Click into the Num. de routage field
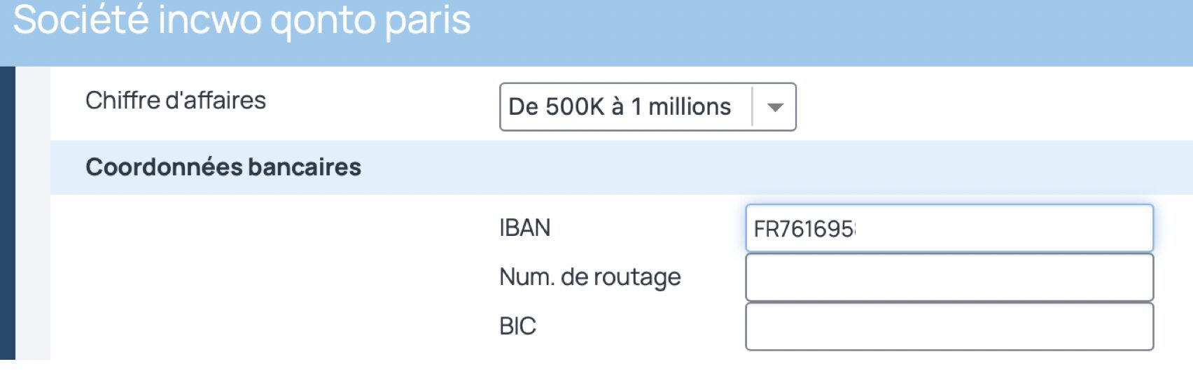The image size is (1193, 371). 949,277
